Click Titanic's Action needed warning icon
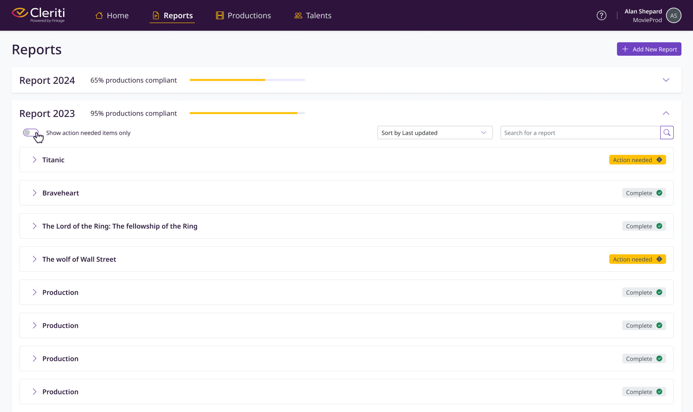The width and height of the screenshot is (693, 412). 659,160
